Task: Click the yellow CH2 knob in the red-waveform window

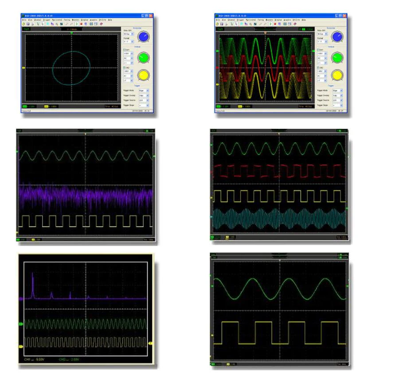Action: (337, 75)
